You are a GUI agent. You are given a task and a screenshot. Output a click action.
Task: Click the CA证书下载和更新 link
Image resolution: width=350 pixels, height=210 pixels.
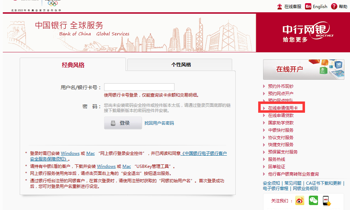click(x=323, y=183)
